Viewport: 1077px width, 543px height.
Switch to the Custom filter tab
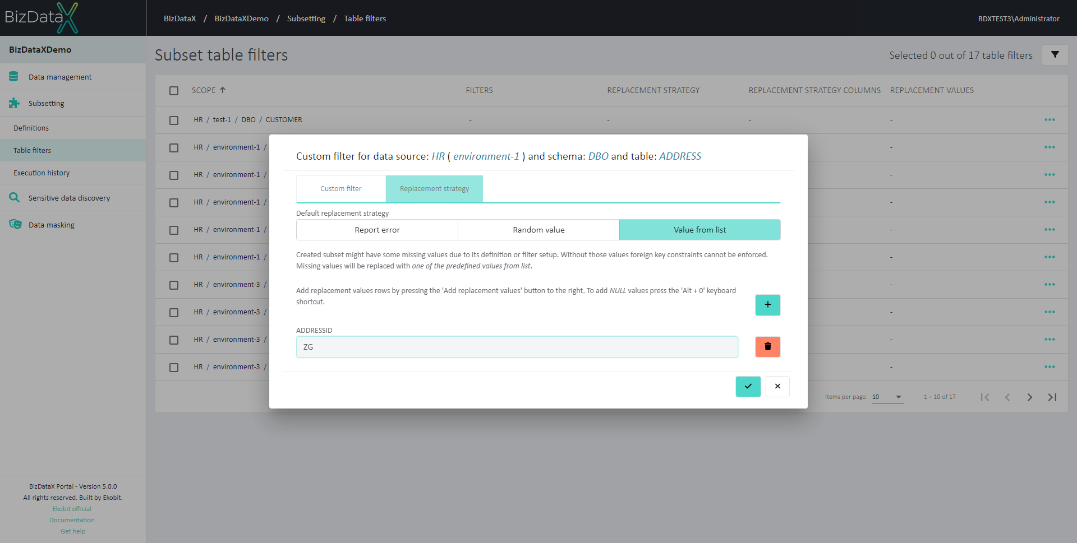point(341,189)
